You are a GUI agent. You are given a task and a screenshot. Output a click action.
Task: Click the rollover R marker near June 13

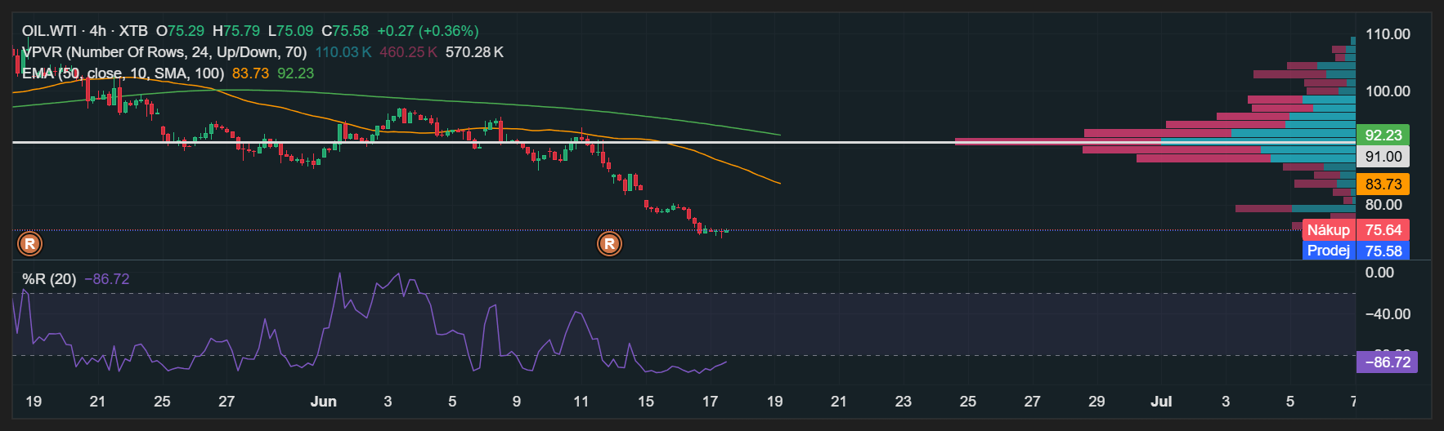(609, 243)
